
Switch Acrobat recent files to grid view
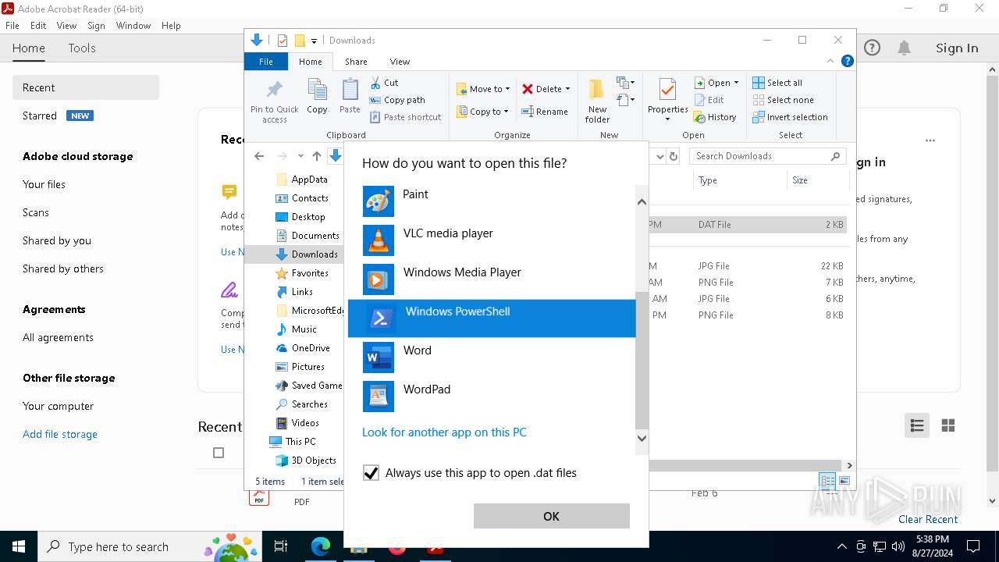(948, 425)
